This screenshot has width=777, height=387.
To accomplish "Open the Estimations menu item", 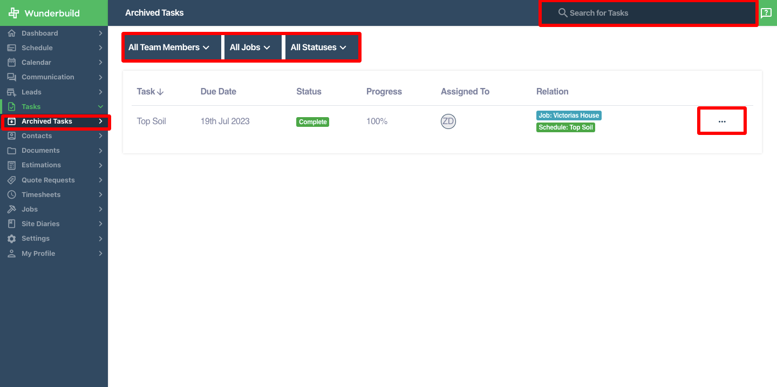I will pos(54,165).
